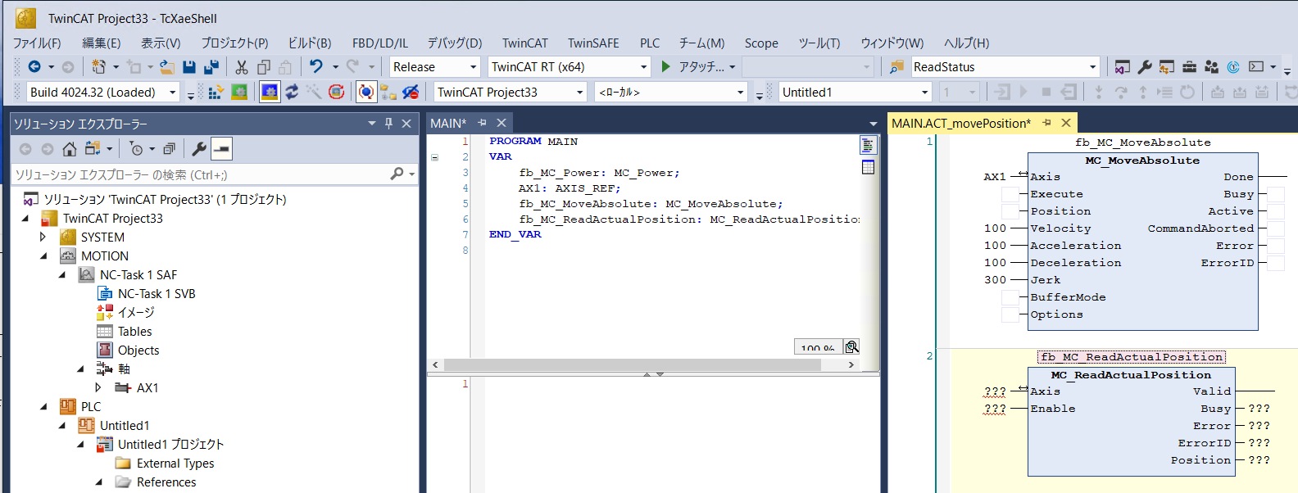Select NC-Task 1 SVB in the tree
Image resolution: width=1298 pixels, height=493 pixels.
point(156,294)
